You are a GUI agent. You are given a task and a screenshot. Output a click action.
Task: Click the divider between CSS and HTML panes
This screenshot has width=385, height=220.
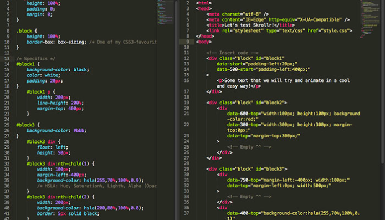pyautogui.click(x=177, y=110)
